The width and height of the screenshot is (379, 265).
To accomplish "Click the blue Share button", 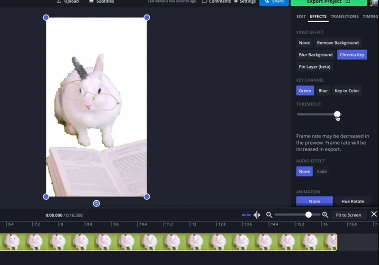I will point(274,2).
